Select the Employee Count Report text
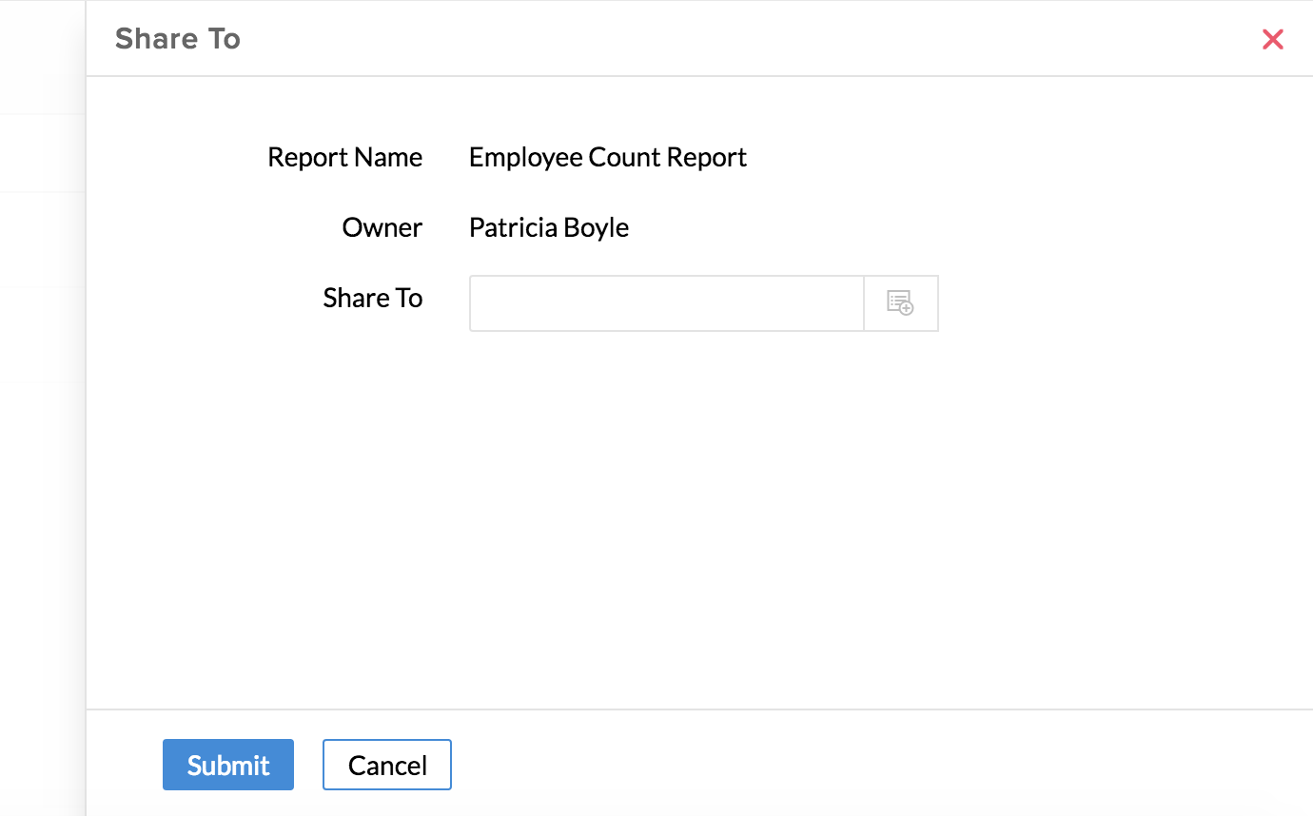The width and height of the screenshot is (1313, 816). [x=607, y=157]
